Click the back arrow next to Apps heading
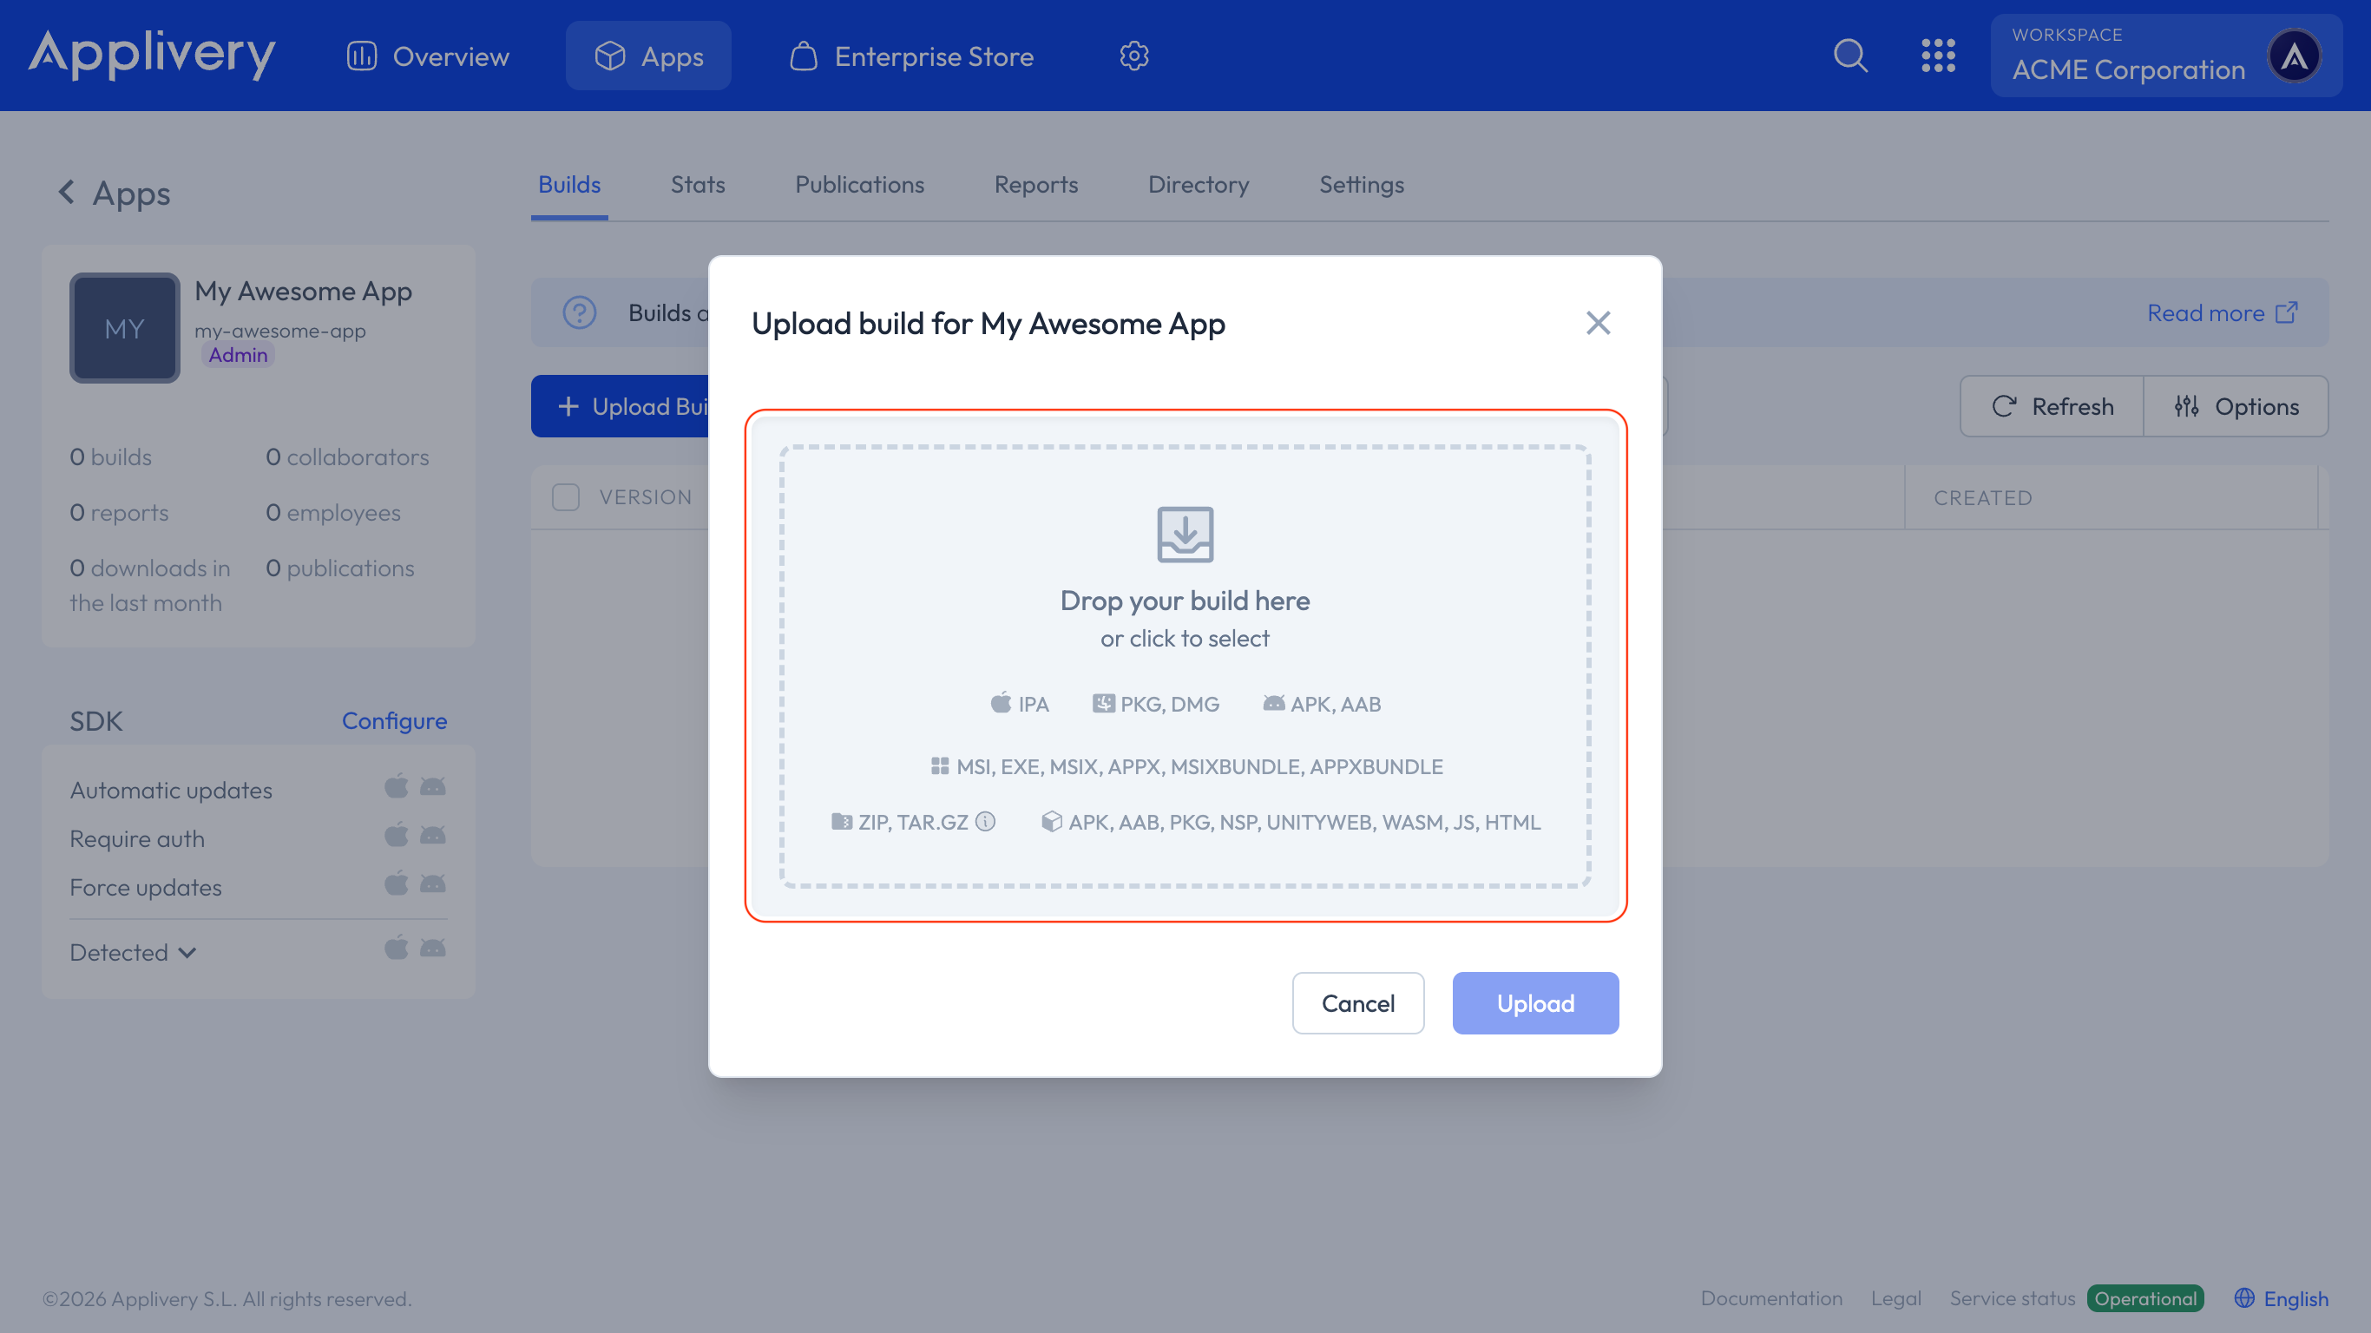This screenshot has height=1333, width=2371. pyautogui.click(x=66, y=192)
